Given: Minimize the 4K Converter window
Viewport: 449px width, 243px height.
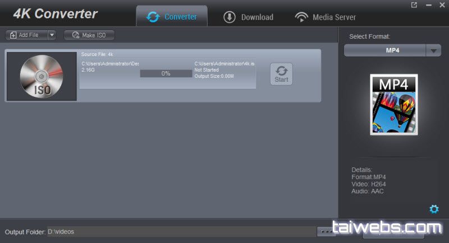Looking at the screenshot, I should [427, 5].
